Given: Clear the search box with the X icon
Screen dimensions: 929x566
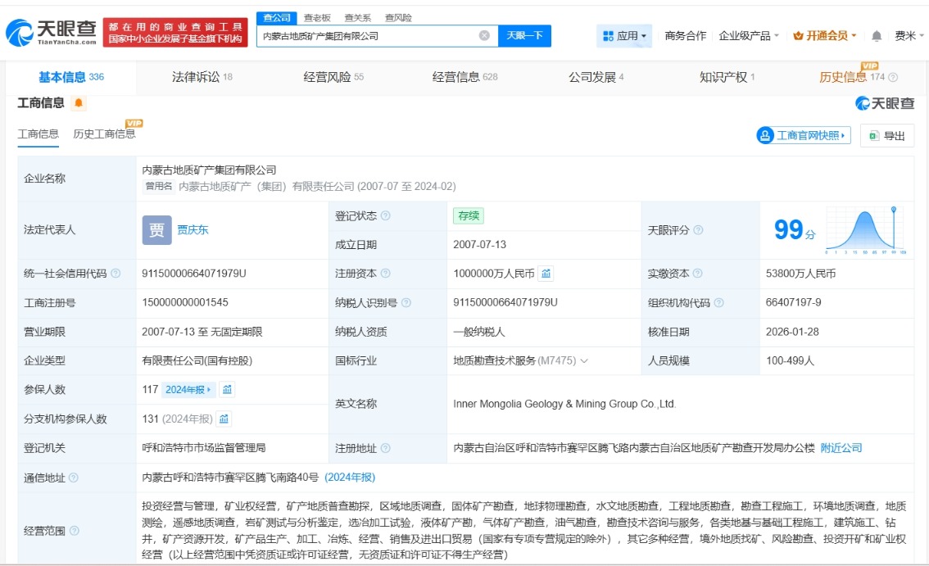Looking at the screenshot, I should 484,36.
